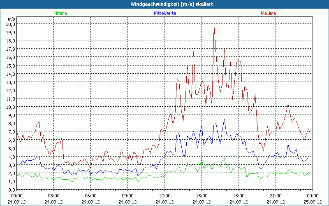
Task: Click the highest red Maxima peak
Action: 214,24
